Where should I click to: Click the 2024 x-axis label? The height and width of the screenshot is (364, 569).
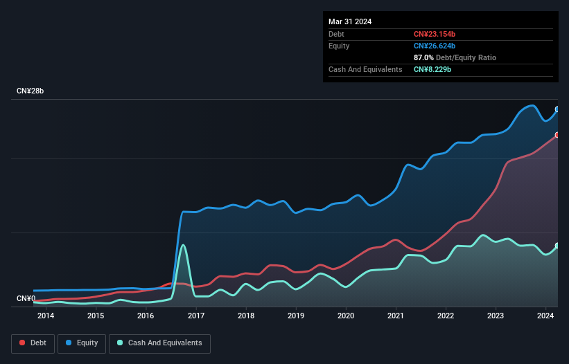click(x=545, y=316)
